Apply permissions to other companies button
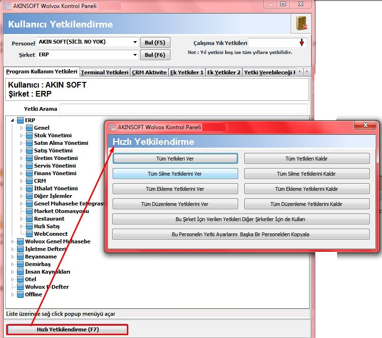The image size is (382, 338). 240,219
